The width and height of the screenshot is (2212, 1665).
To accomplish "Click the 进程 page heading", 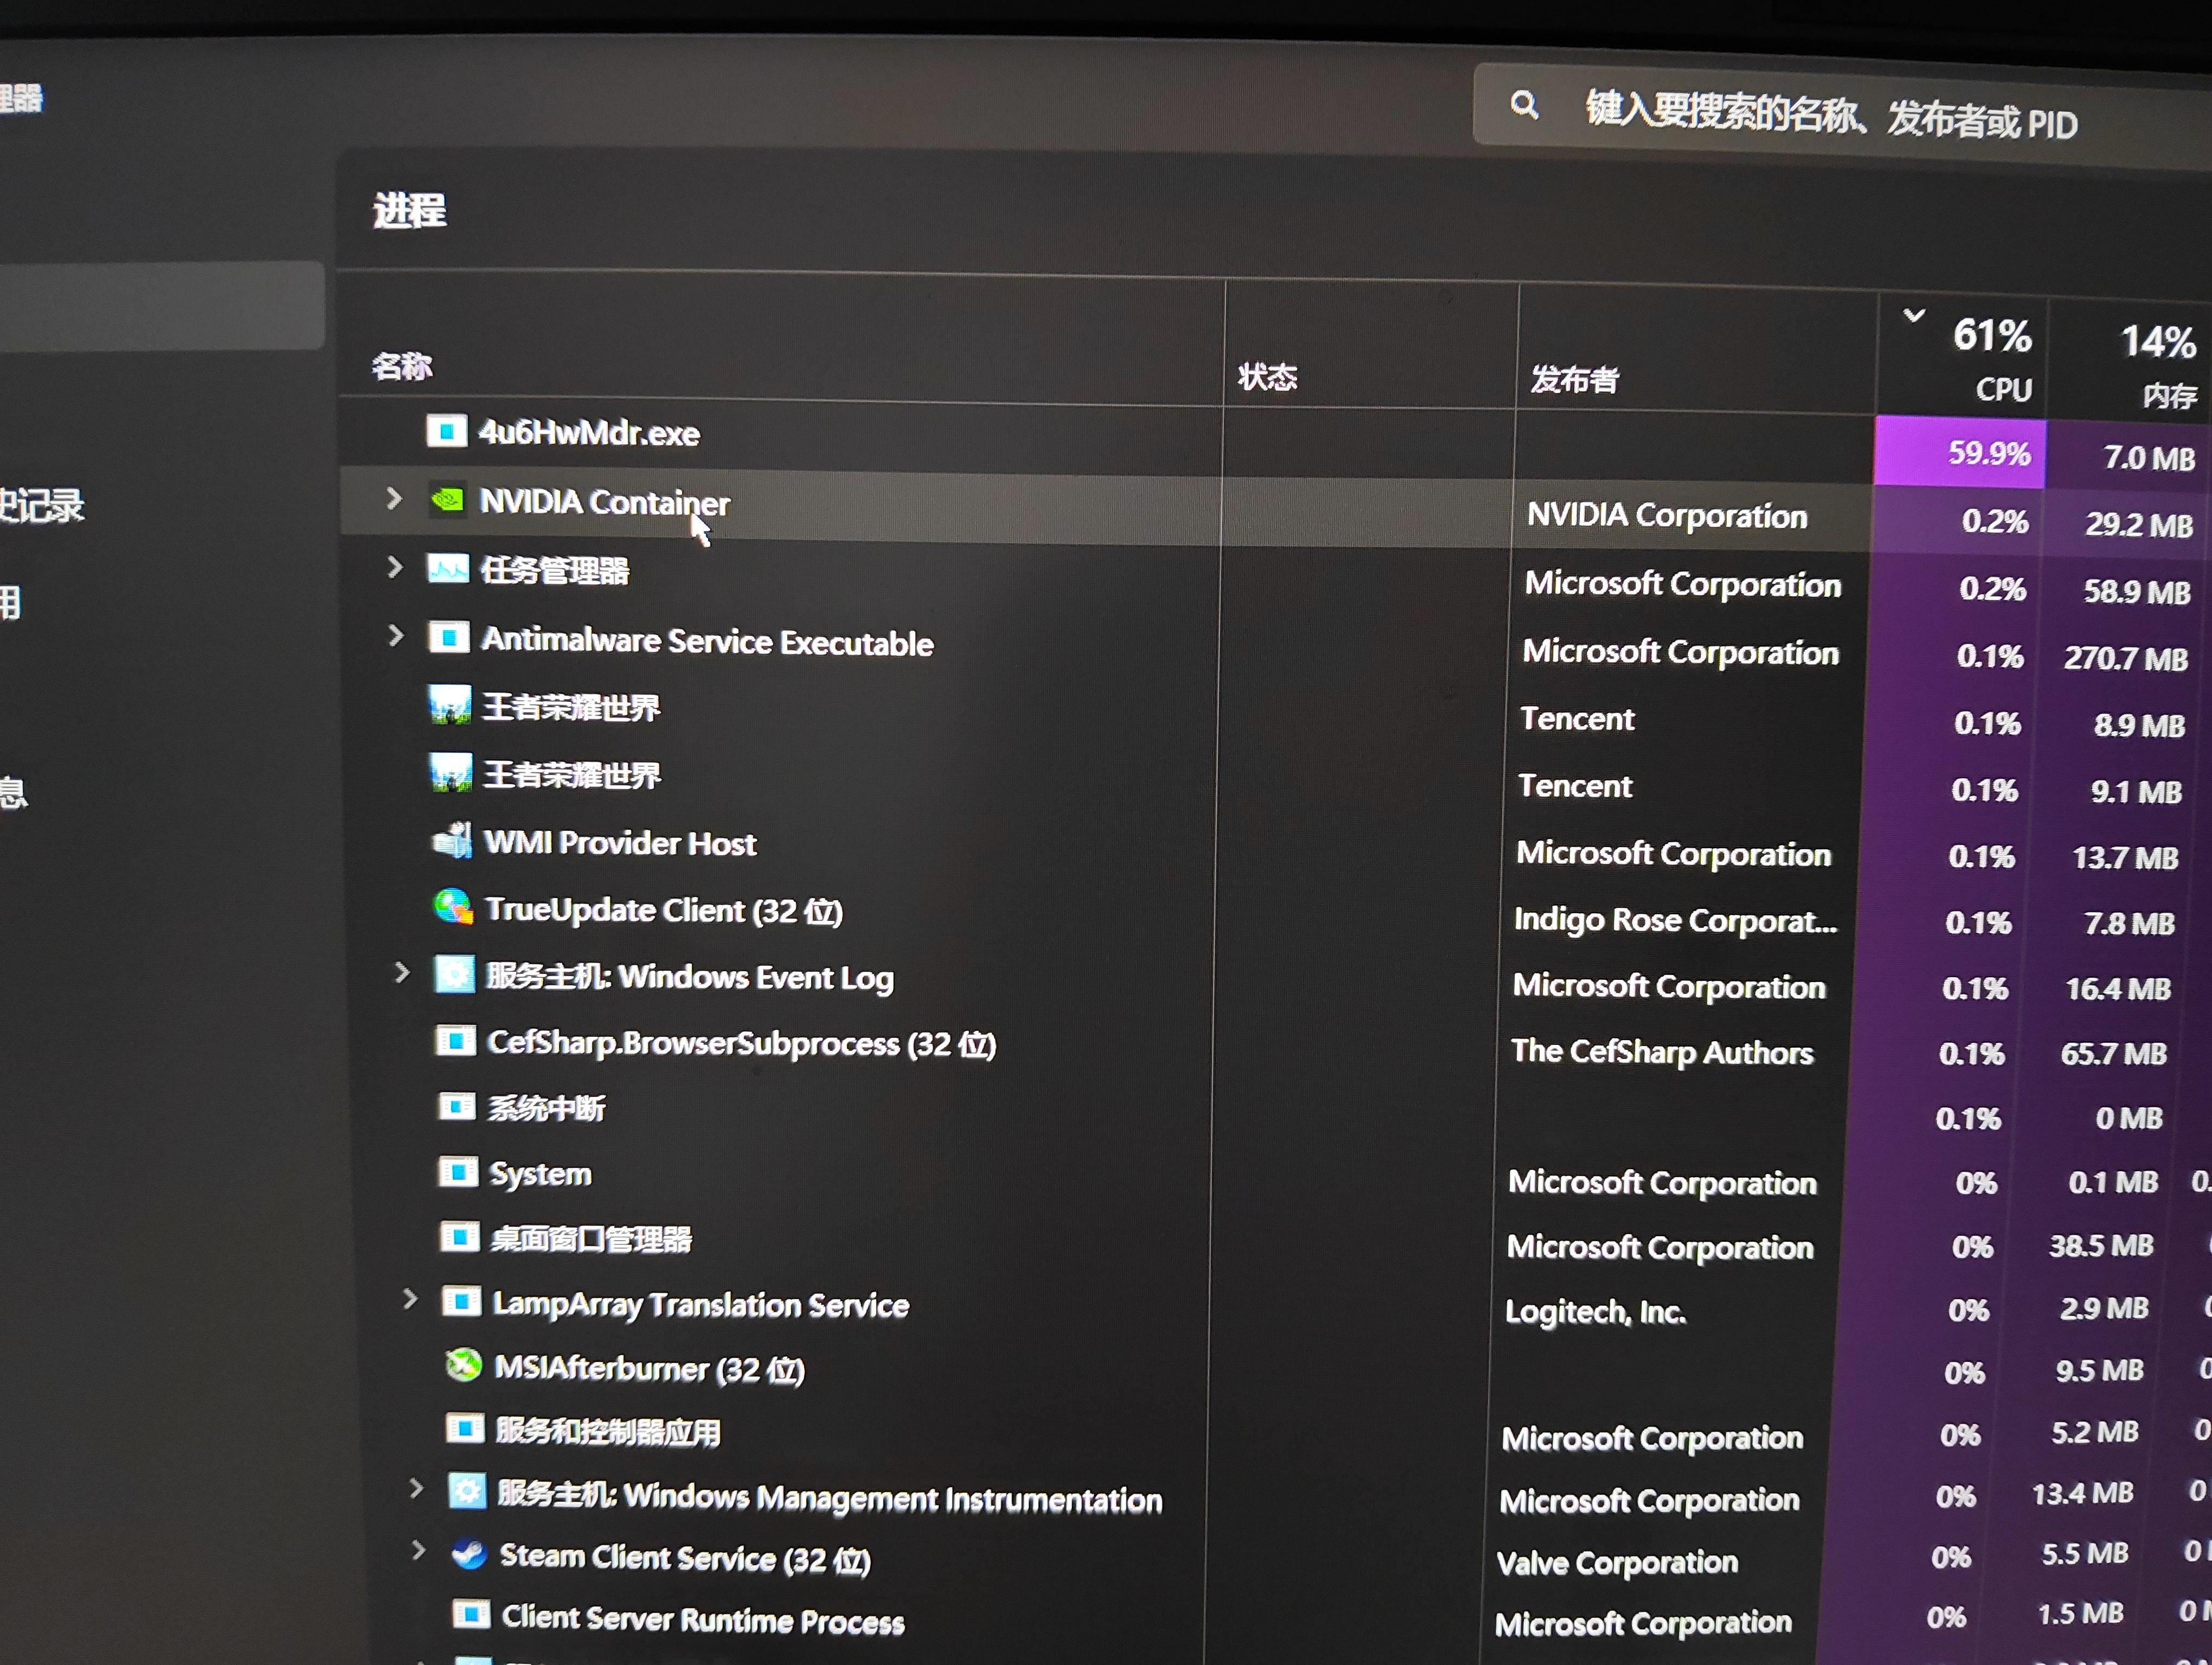I will pos(409,210).
